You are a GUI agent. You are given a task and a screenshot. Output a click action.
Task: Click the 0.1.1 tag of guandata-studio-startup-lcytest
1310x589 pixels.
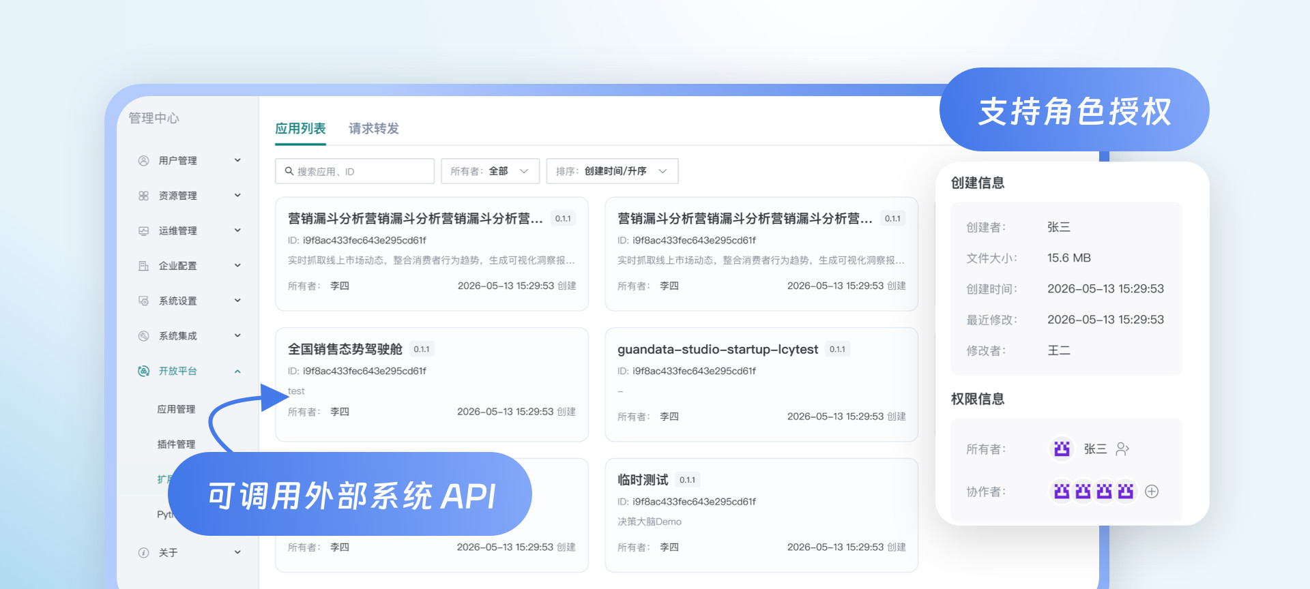(837, 349)
